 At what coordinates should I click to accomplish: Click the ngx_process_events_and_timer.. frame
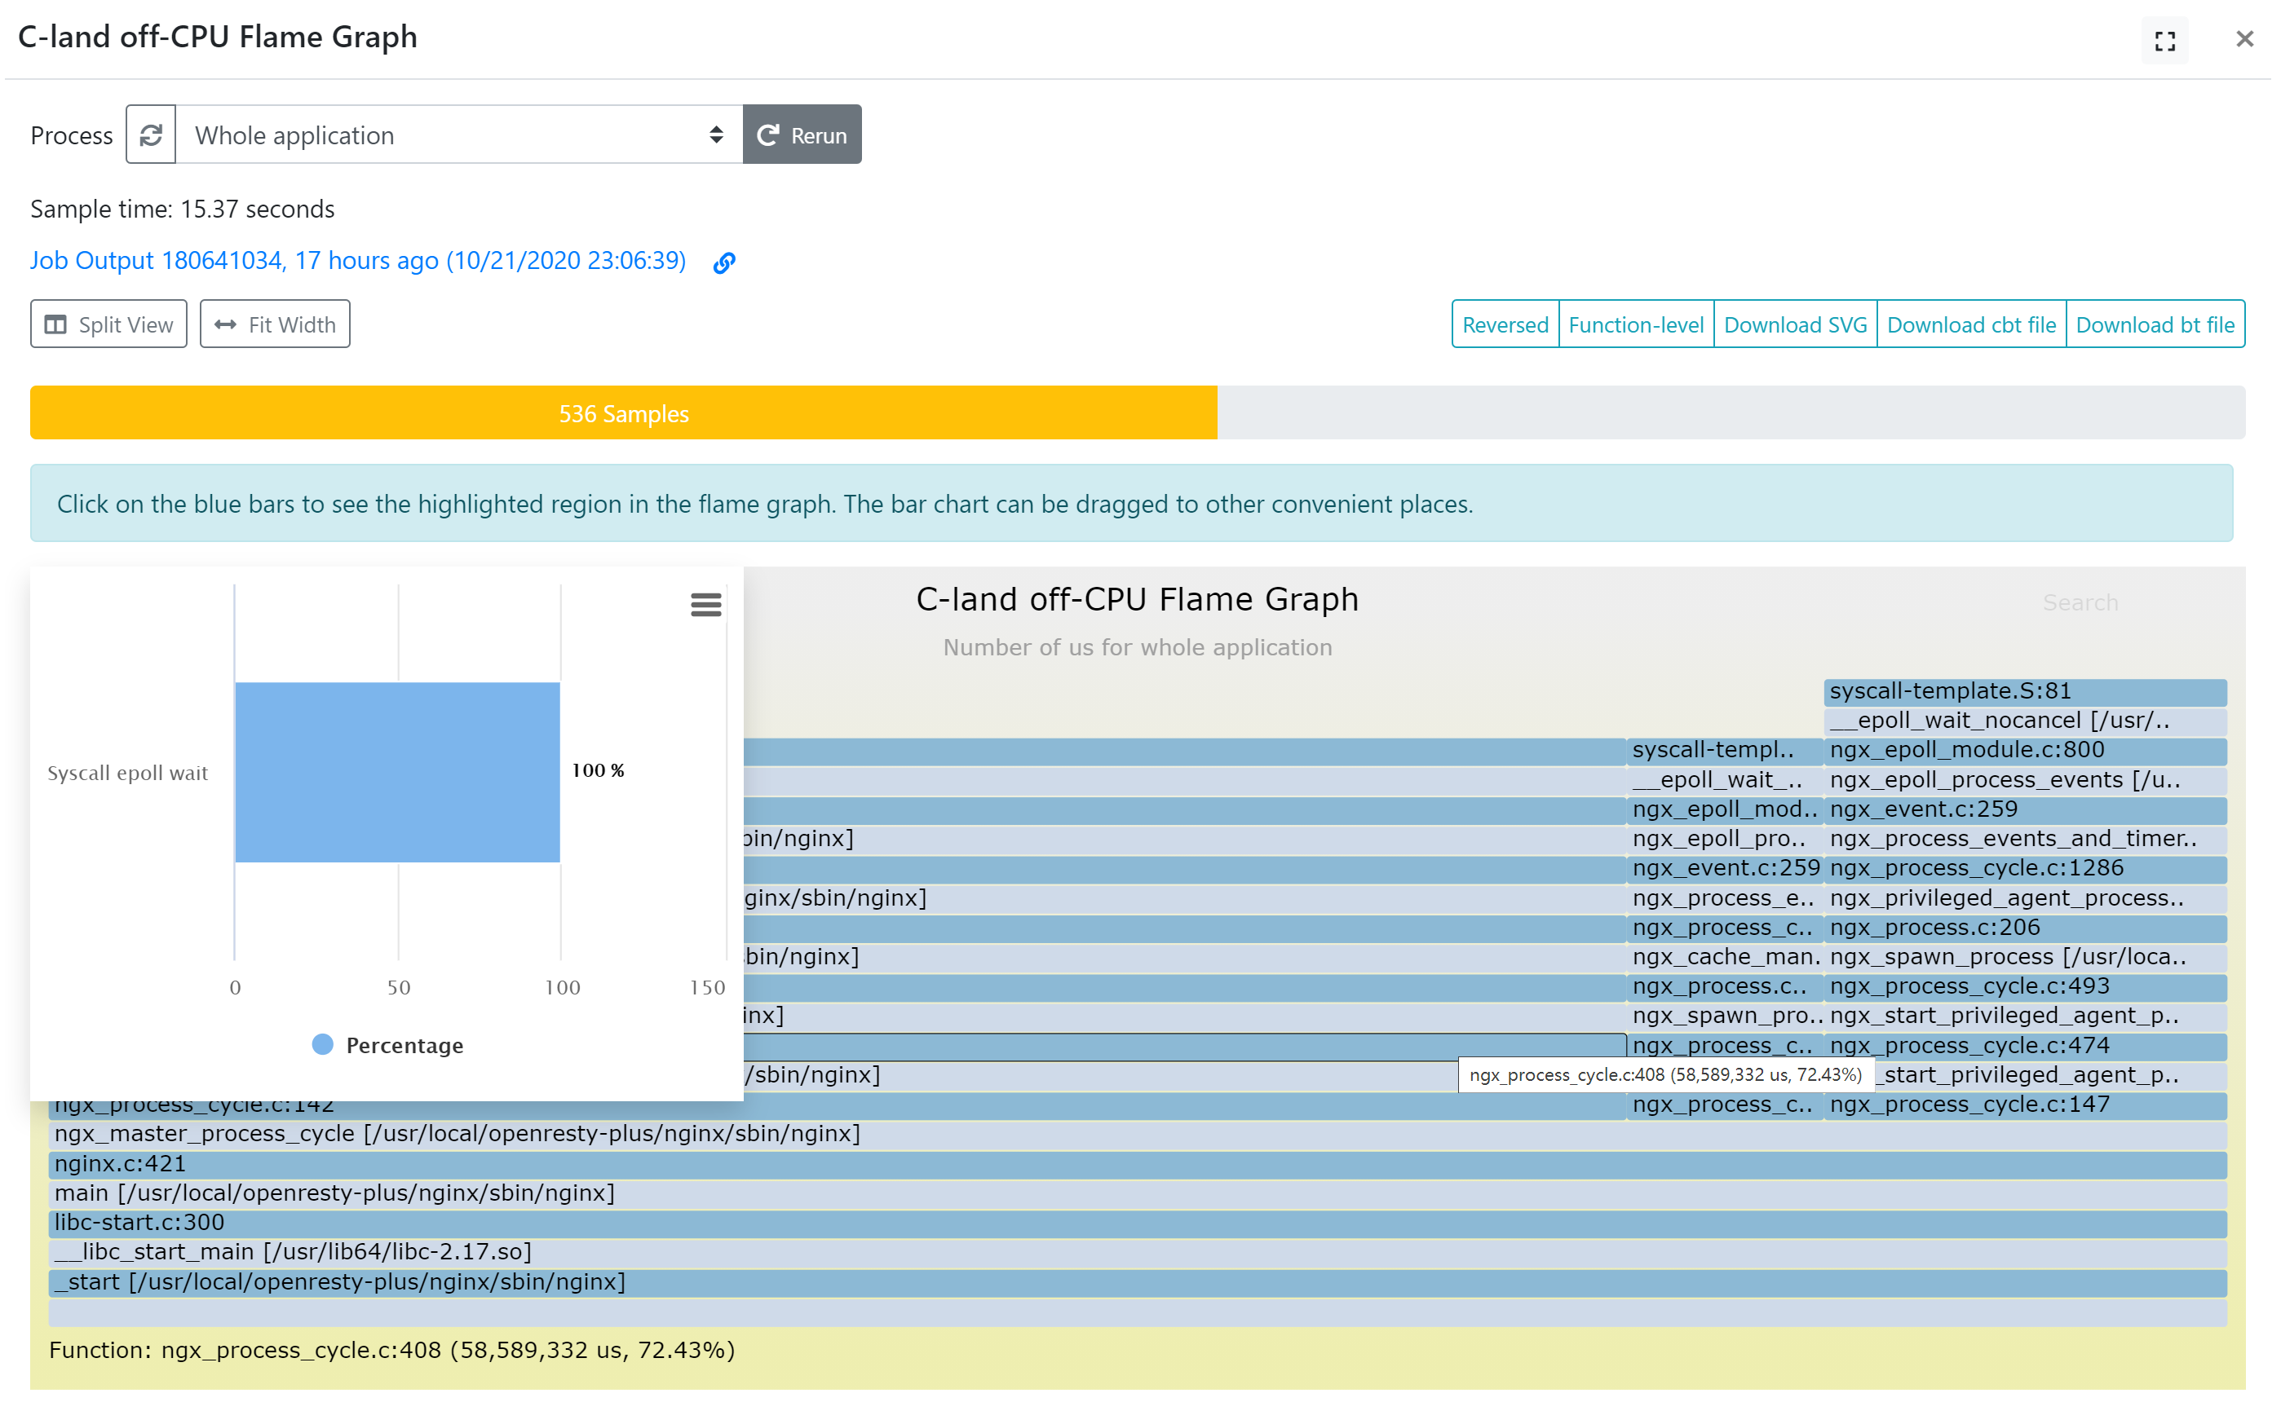(2024, 839)
